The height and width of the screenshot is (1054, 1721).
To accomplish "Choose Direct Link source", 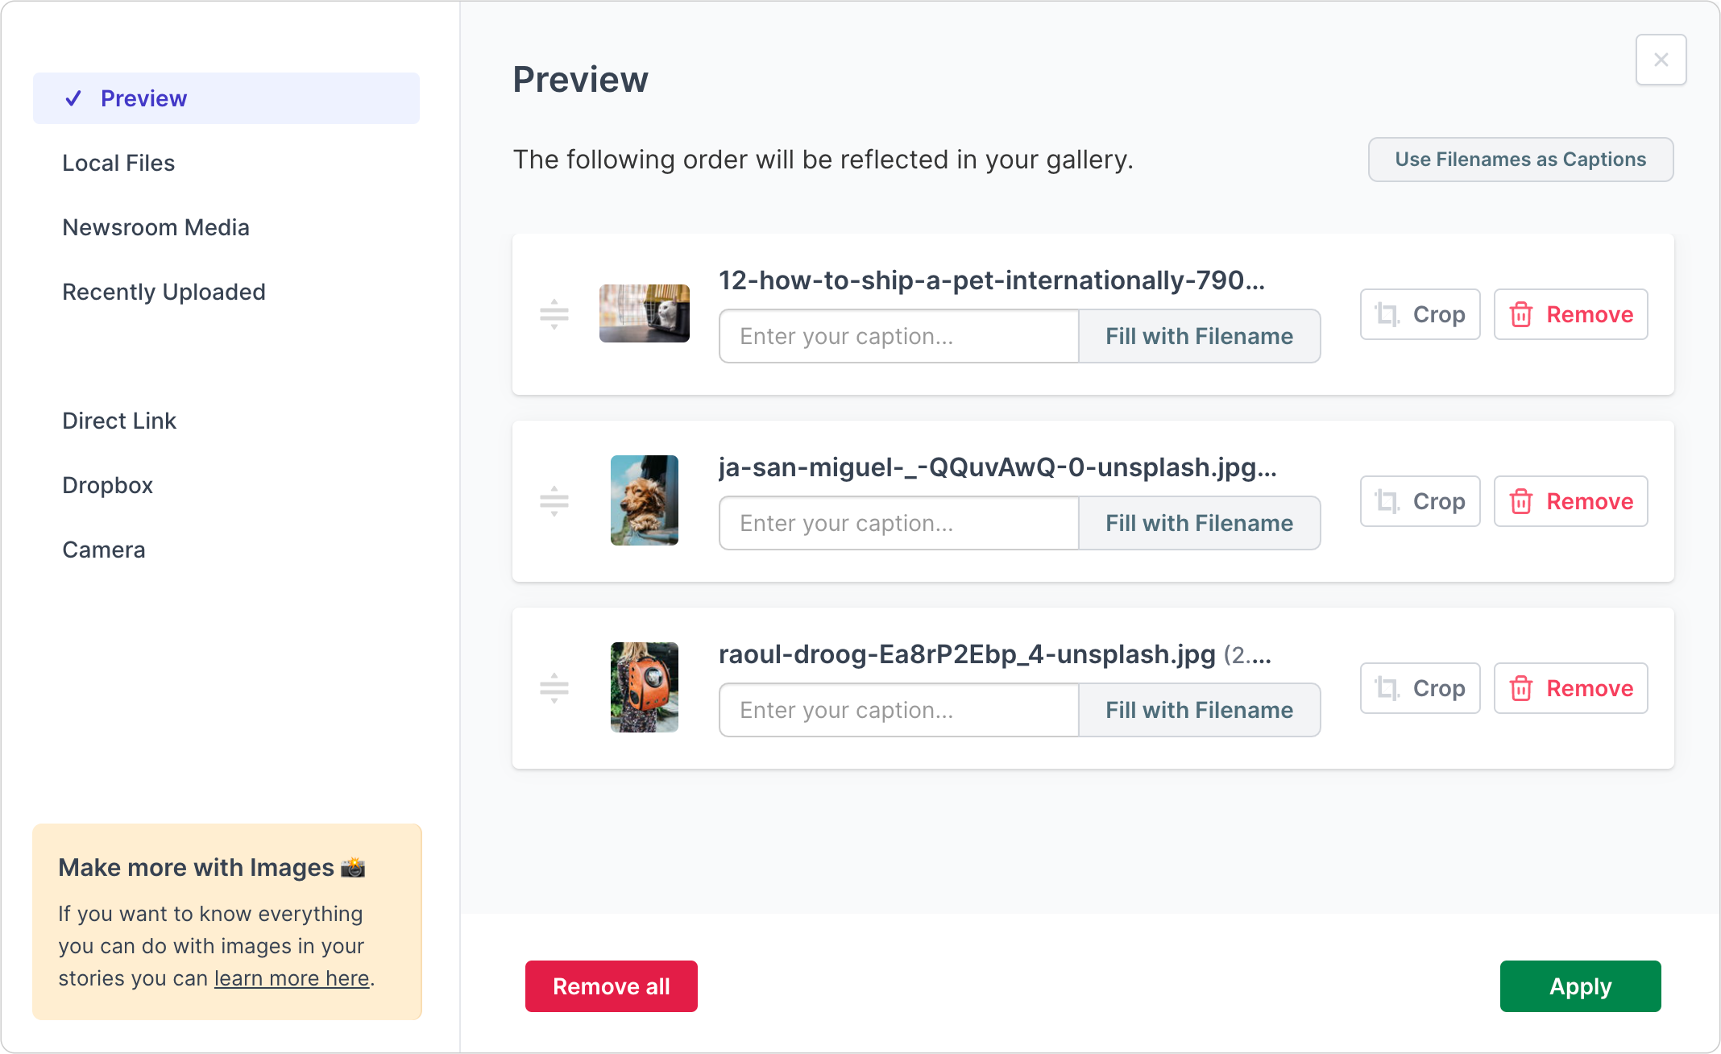I will click(x=119, y=421).
